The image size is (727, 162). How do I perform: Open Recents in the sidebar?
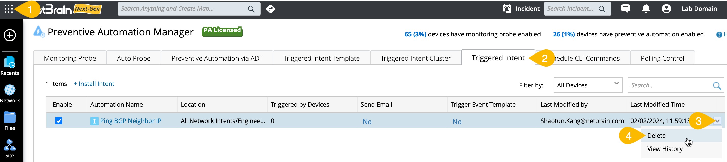(x=10, y=66)
